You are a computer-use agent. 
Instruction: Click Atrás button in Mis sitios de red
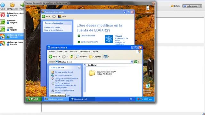53,57
